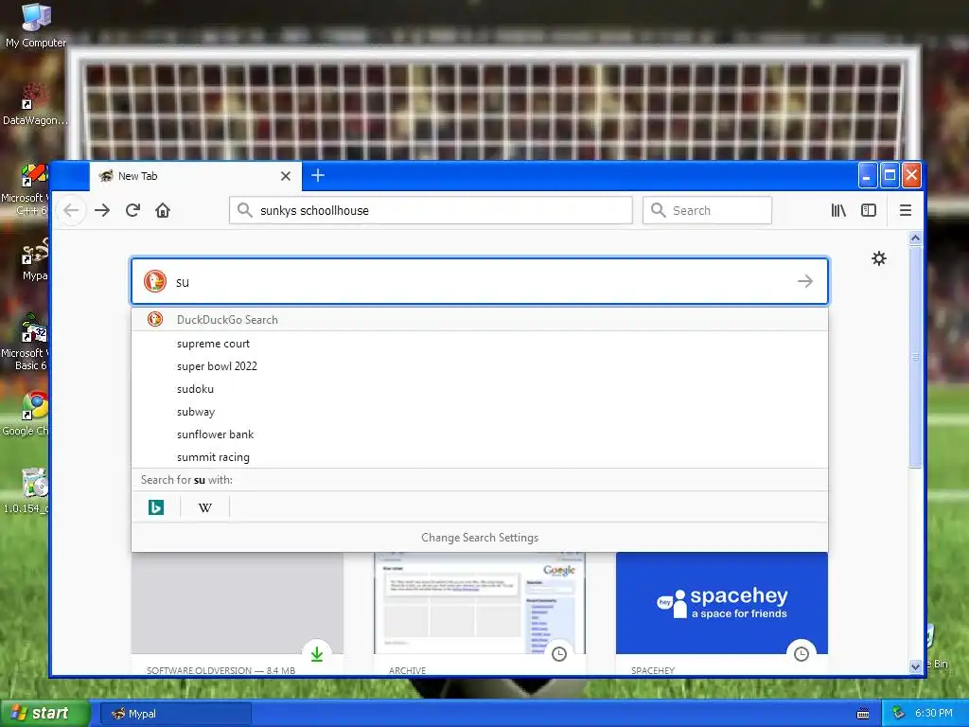969x727 pixels.
Task: Minimize the Mypal browser window
Action: [868, 175]
